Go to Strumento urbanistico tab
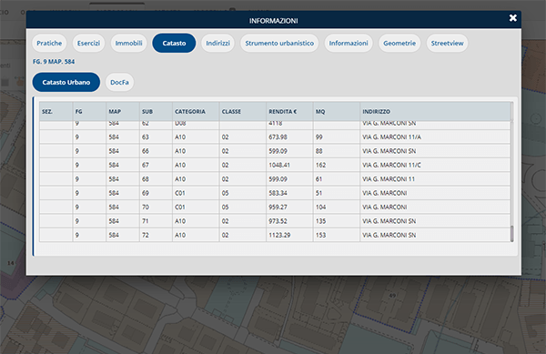Viewport: 546px width, 354px height. tap(279, 43)
